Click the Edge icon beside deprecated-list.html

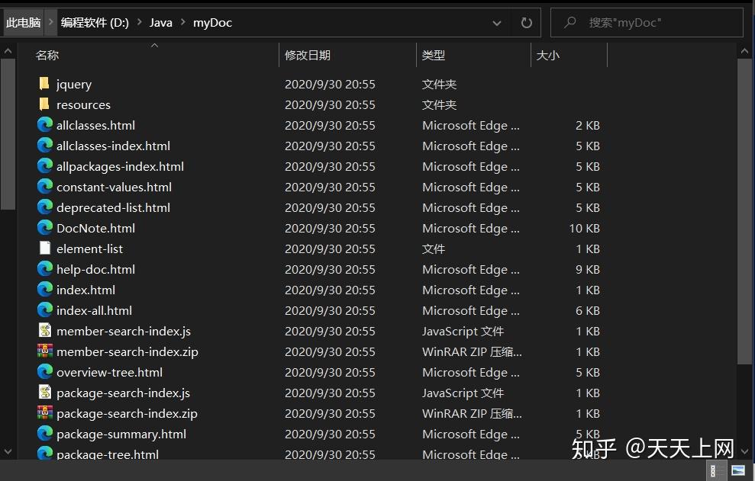point(45,207)
